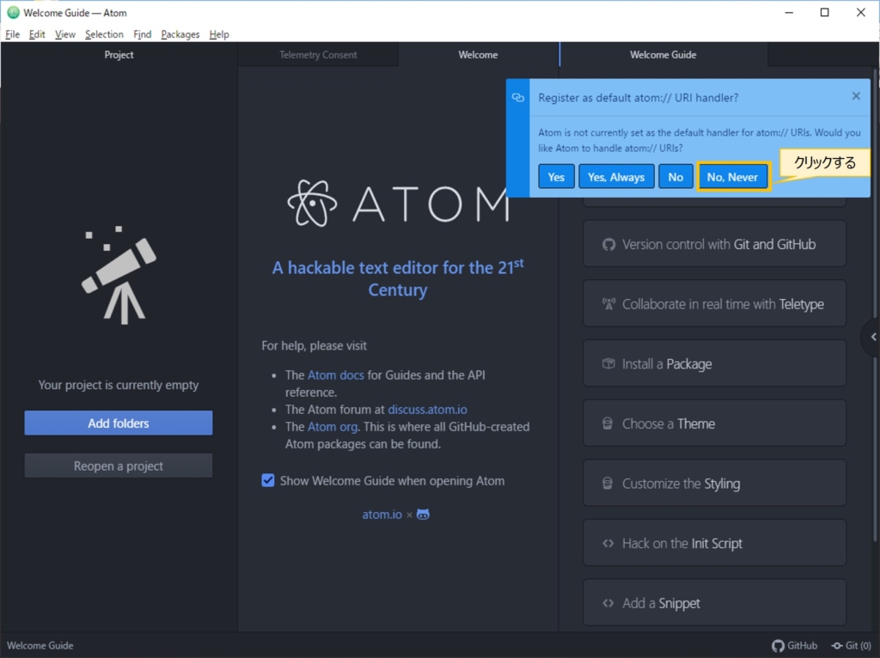Click the package box icon beside Install a Package

point(608,363)
